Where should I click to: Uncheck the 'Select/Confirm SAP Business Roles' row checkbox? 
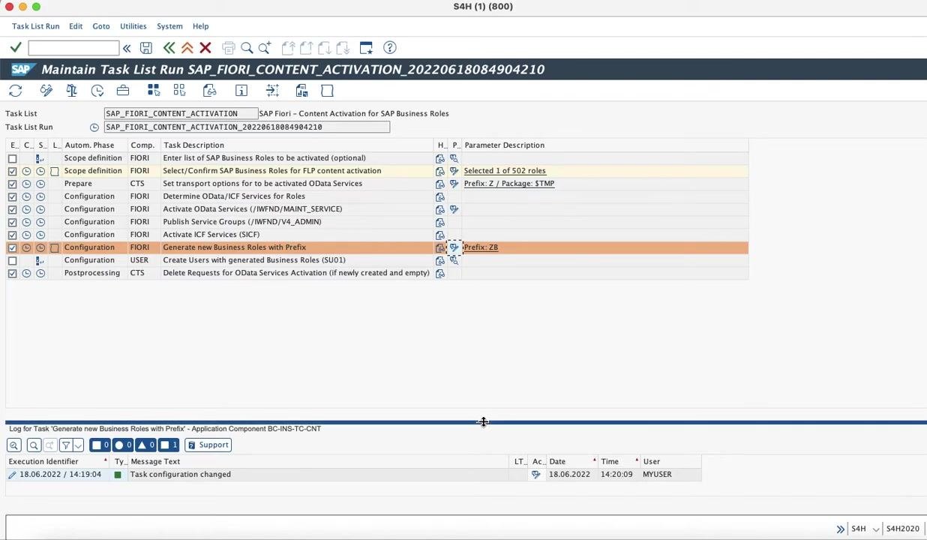pyautogui.click(x=12, y=171)
